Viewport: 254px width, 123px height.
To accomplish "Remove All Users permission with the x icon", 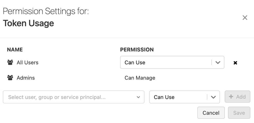I will [235, 63].
